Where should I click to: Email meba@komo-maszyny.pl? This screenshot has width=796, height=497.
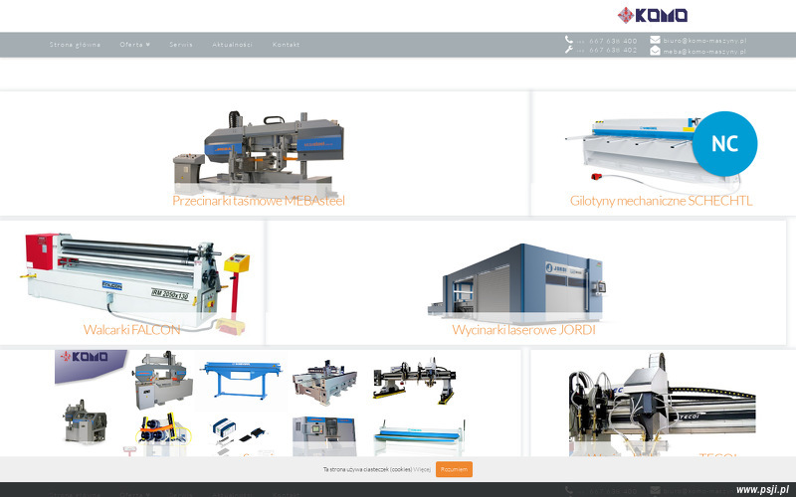tap(704, 52)
